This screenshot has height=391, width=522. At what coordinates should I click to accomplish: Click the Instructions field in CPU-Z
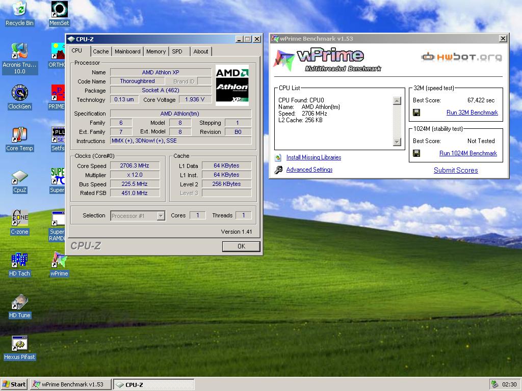tap(181, 141)
